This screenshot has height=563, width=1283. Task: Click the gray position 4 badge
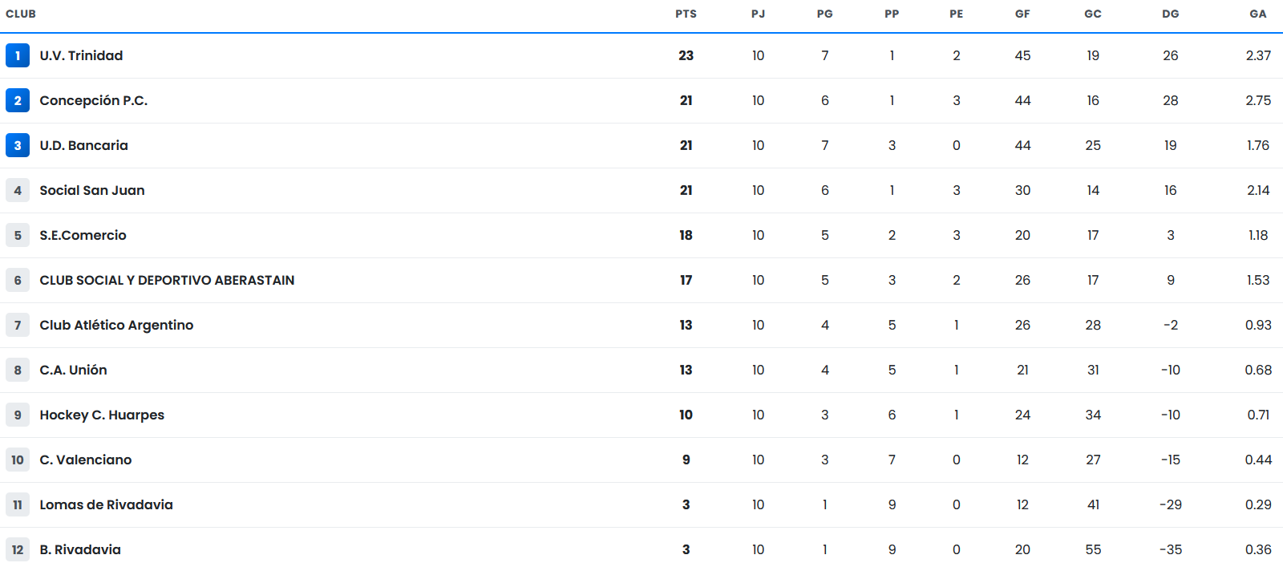tap(18, 190)
